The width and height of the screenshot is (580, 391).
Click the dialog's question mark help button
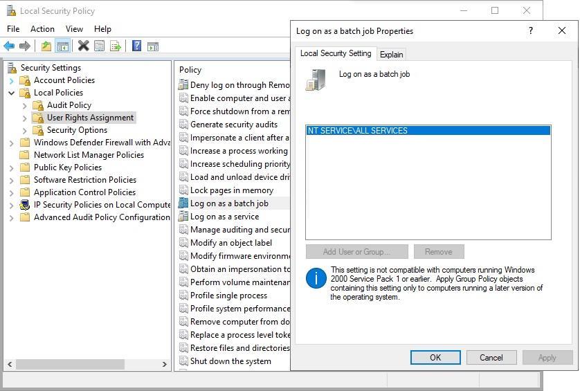pos(531,31)
